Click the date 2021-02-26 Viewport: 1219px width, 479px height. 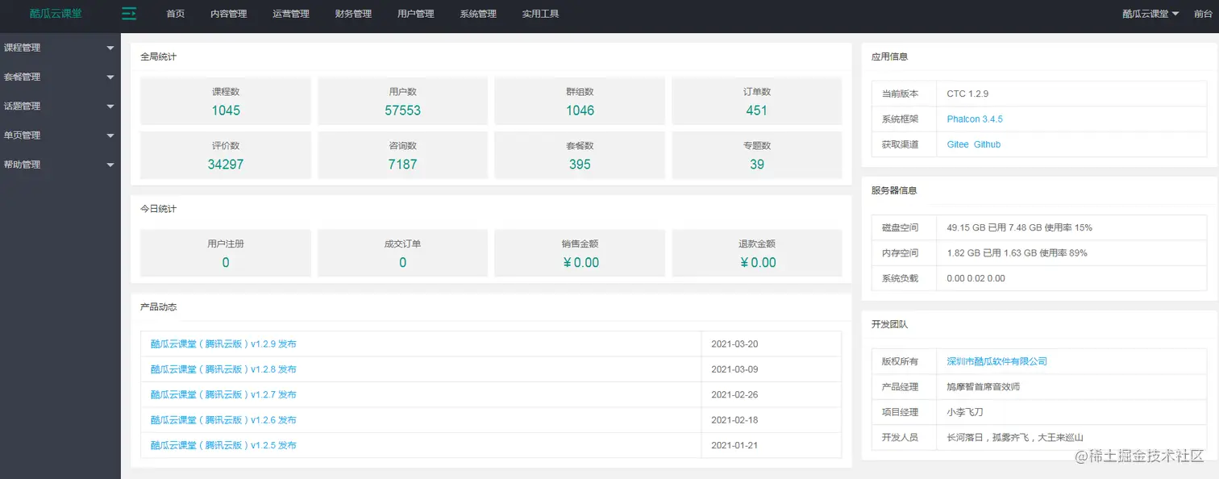(734, 394)
